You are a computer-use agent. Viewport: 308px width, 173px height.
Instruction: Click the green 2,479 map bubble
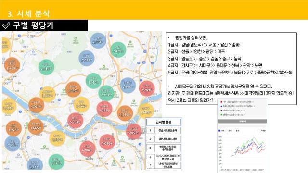[118, 50]
